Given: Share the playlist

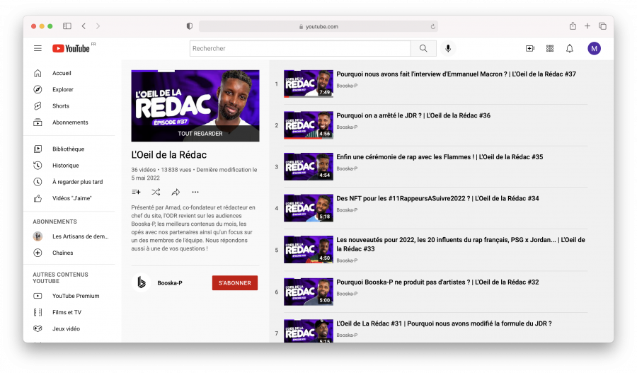Looking at the screenshot, I should pyautogui.click(x=176, y=192).
